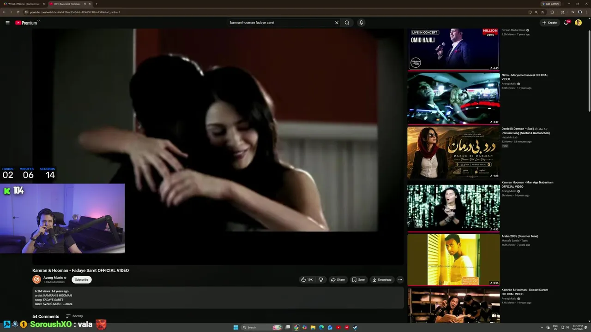This screenshot has height=332, width=591.
Task: Open the Create menu
Action: 549,23
